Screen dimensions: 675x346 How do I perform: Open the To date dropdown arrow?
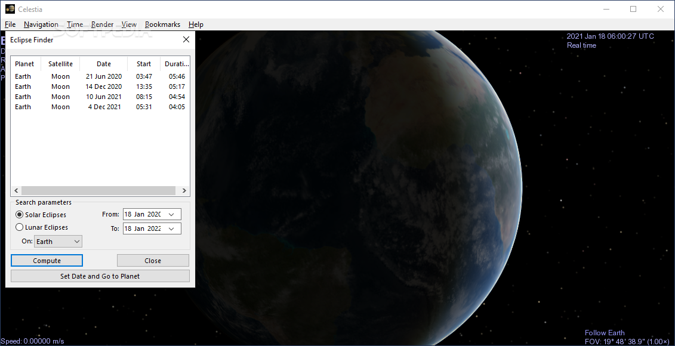pyautogui.click(x=171, y=228)
